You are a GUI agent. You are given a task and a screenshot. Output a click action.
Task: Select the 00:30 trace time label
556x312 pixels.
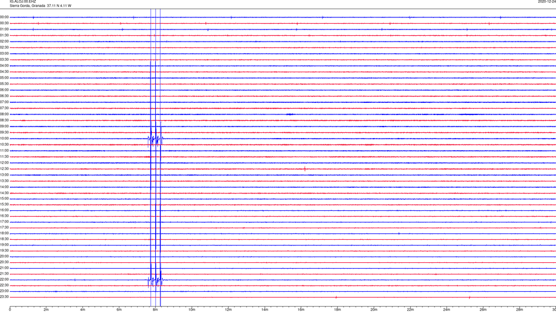pyautogui.click(x=4, y=23)
